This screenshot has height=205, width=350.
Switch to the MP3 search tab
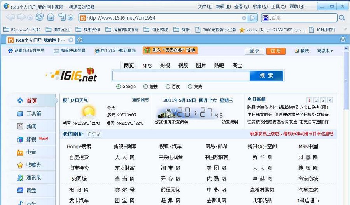coord(147,66)
